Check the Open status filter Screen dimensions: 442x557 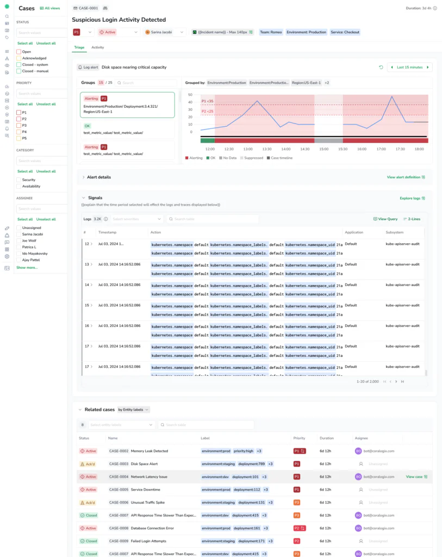(x=19, y=52)
